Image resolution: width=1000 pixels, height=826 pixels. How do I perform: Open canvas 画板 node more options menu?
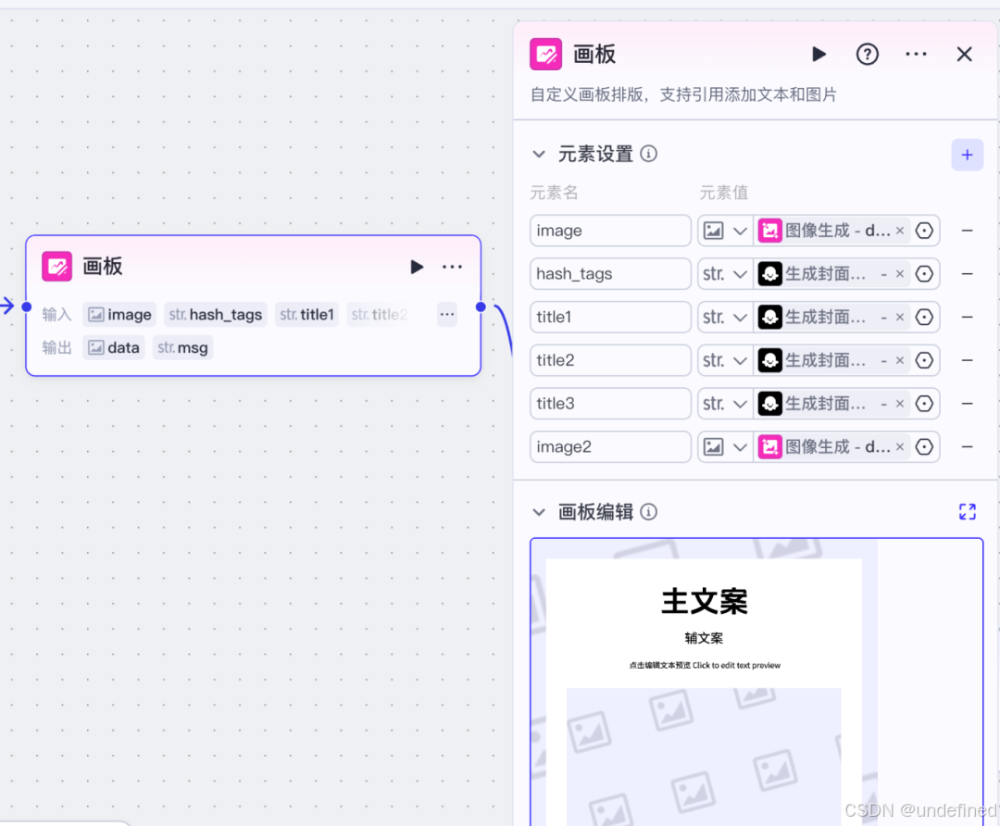[x=452, y=267]
